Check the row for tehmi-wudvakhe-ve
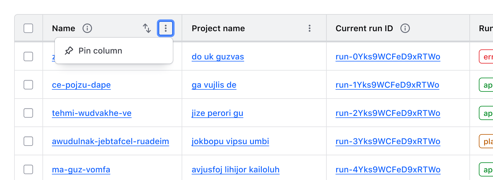Screen dimensions: 493x180 (28, 113)
